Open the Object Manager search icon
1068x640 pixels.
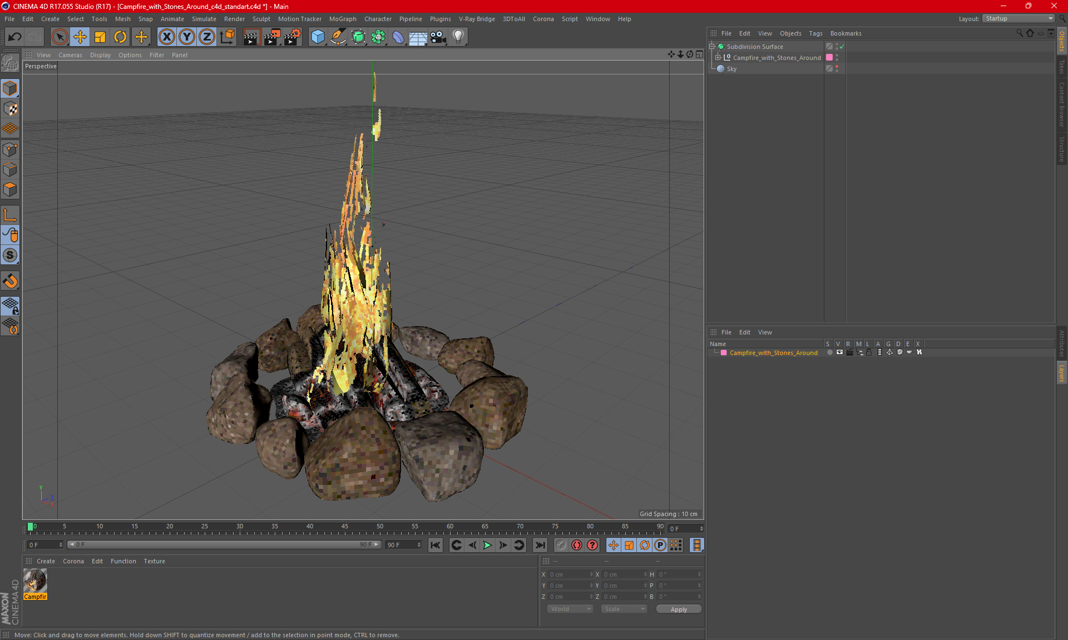click(x=1019, y=33)
